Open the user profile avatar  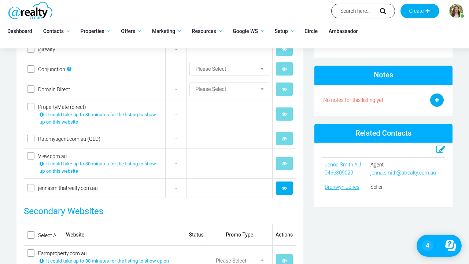(x=456, y=11)
